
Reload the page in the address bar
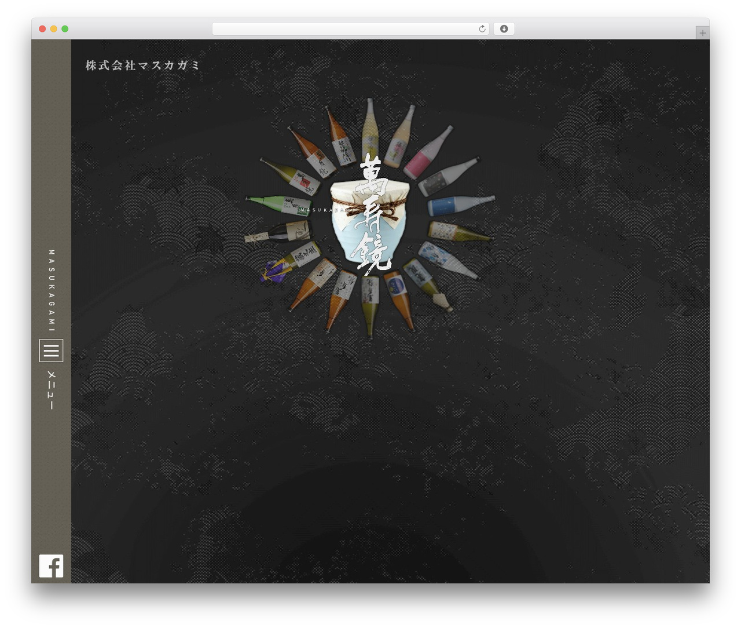pos(482,29)
